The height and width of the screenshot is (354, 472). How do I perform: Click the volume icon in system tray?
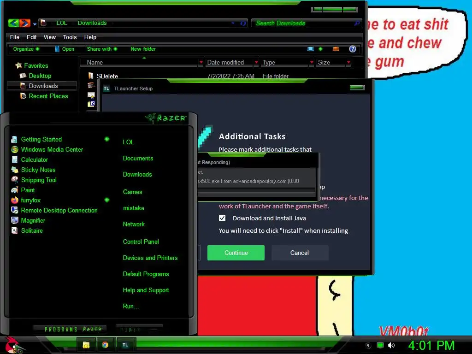pyautogui.click(x=391, y=345)
